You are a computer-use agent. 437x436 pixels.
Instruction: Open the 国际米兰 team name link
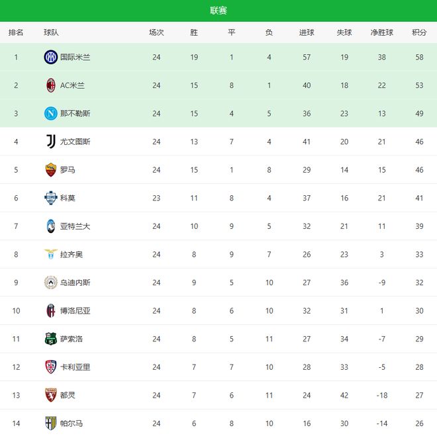click(x=75, y=58)
